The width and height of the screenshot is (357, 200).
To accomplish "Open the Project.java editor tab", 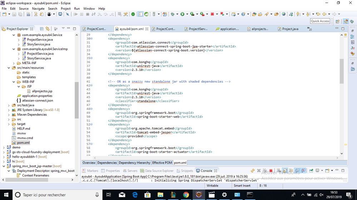I will point(290,29).
